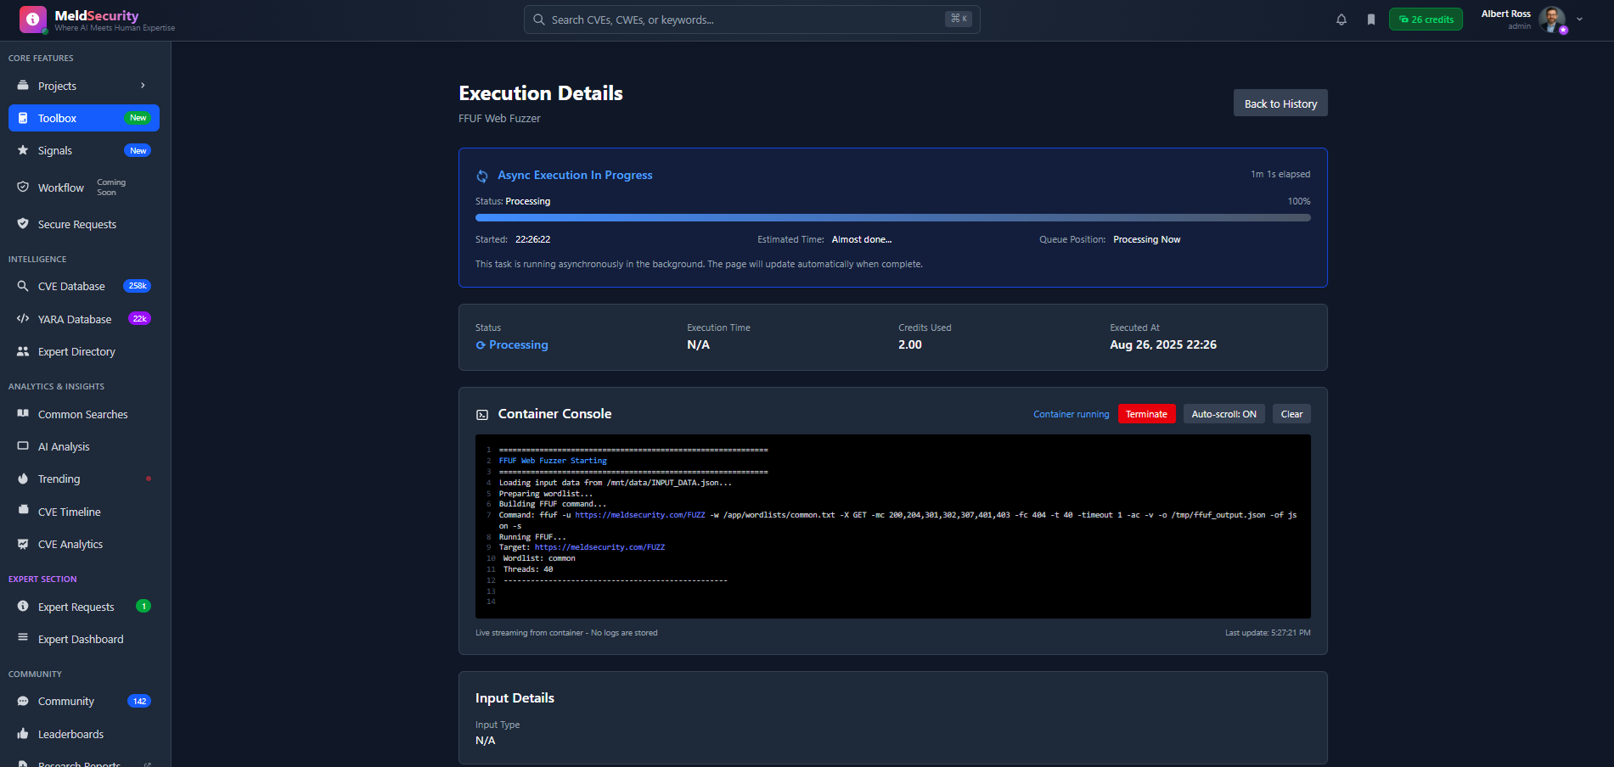Click the YARA Database code icon
Image resolution: width=1614 pixels, height=767 pixels.
coord(23,319)
